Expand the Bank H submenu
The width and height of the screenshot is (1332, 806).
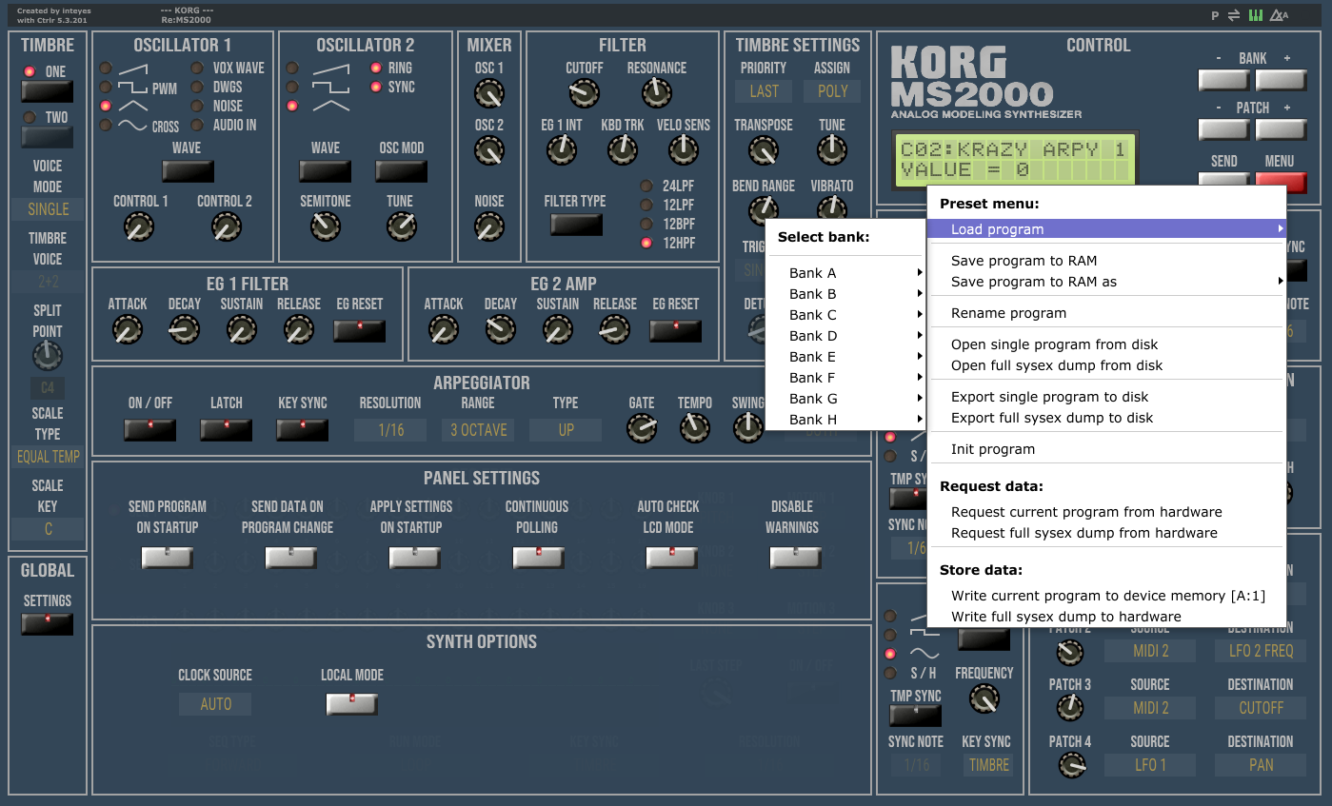click(x=845, y=420)
